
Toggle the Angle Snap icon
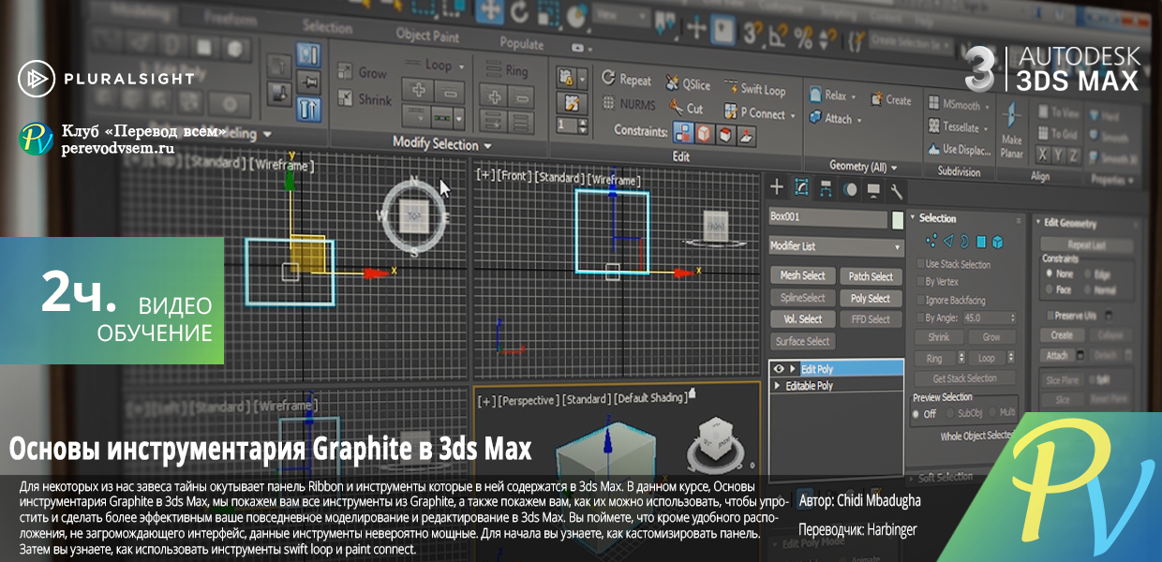tap(778, 36)
